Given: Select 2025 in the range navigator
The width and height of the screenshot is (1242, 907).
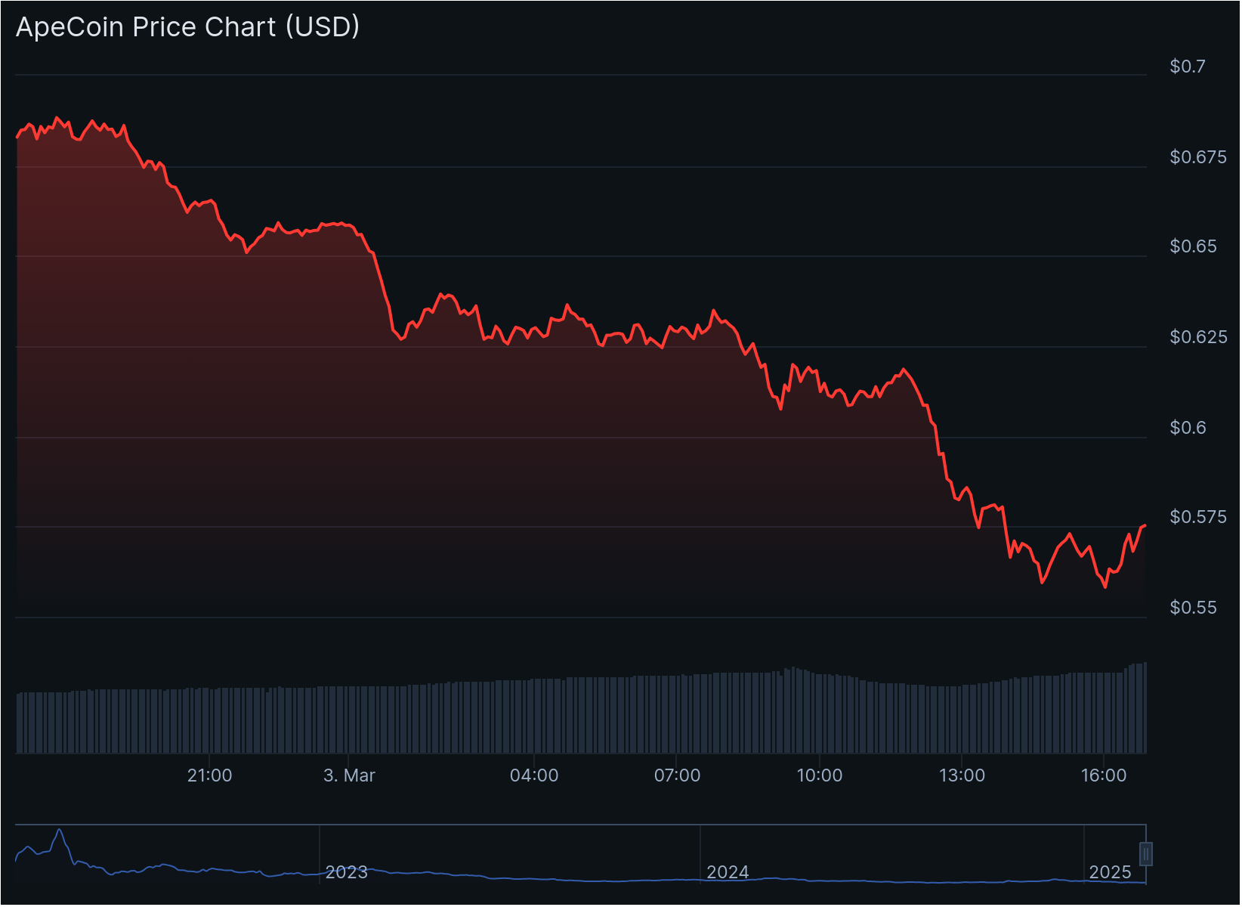Looking at the screenshot, I should coord(1111,872).
